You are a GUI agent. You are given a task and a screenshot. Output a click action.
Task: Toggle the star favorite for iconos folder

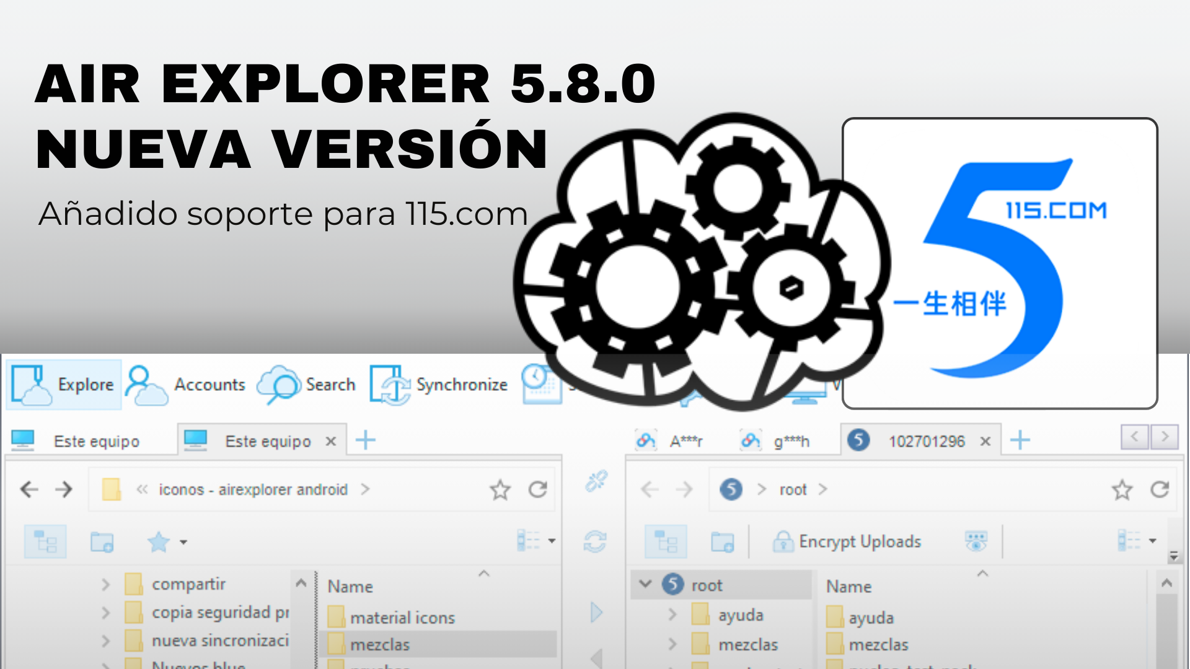coord(500,489)
